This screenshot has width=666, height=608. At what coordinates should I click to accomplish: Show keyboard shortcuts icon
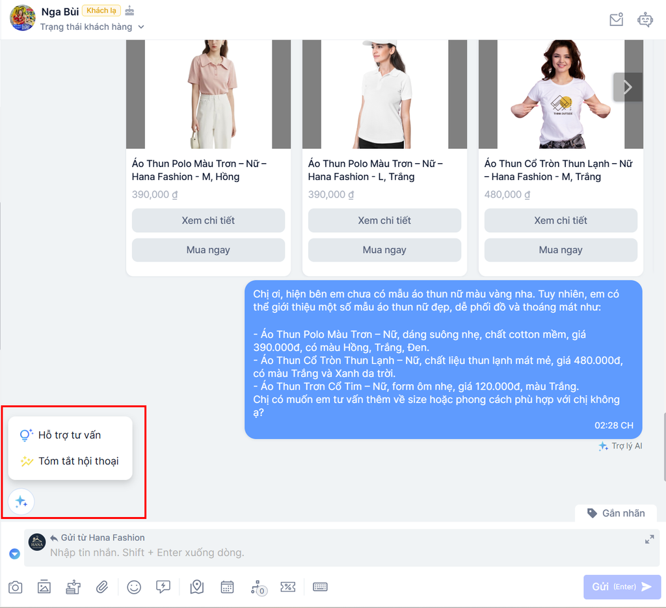click(x=319, y=587)
